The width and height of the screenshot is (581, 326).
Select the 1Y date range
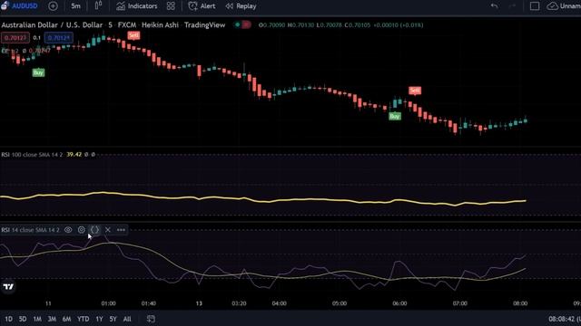(x=99, y=319)
